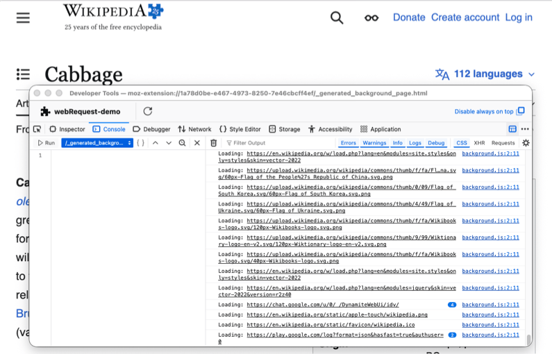Switch to the Console tab
This screenshot has width=552, height=354.
109,129
